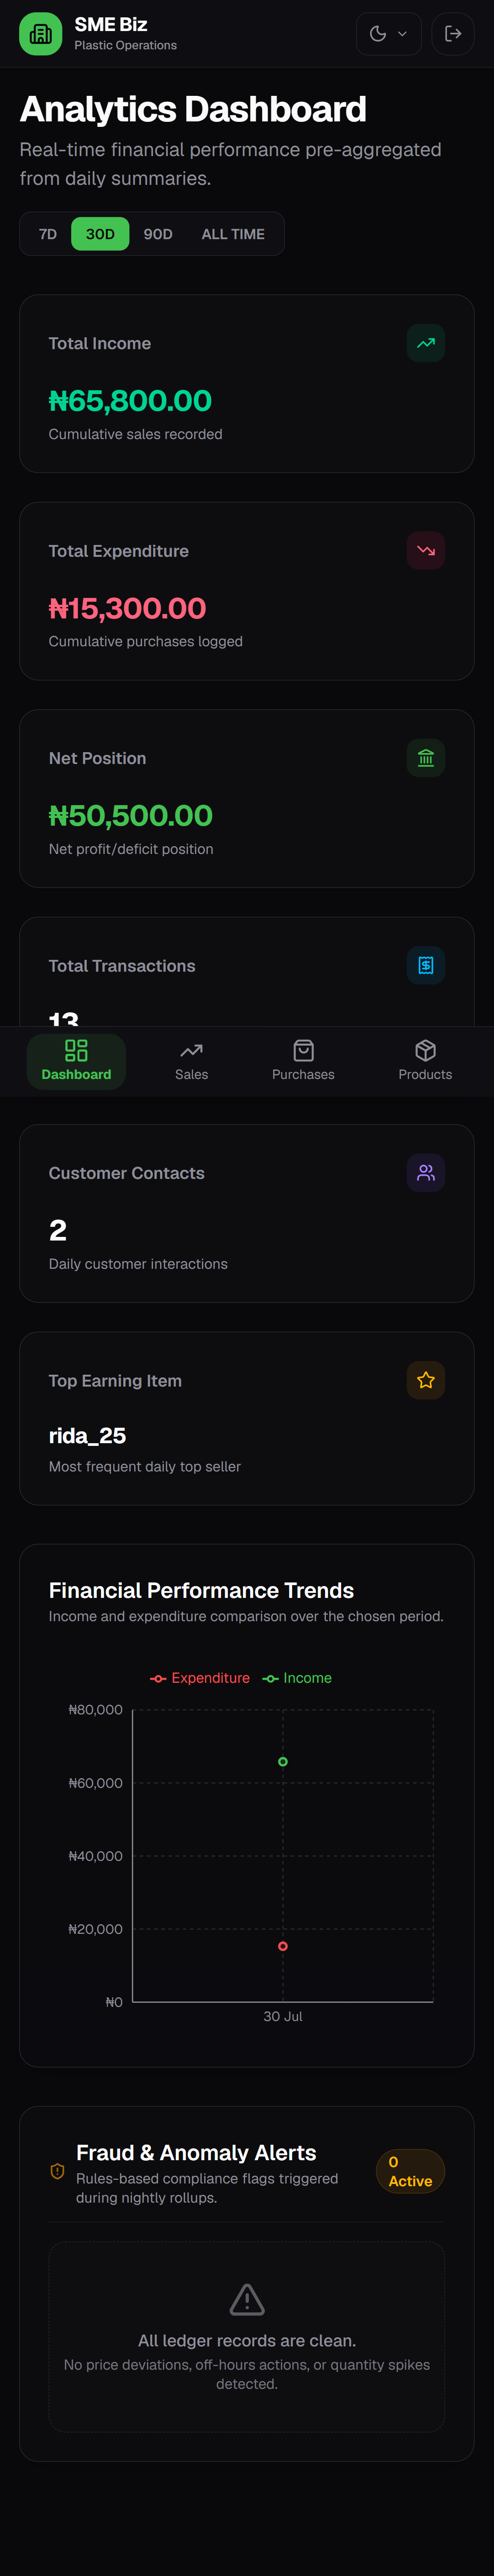Toggle the Expenditure legend series
This screenshot has width=494, height=2576.
(x=200, y=1678)
